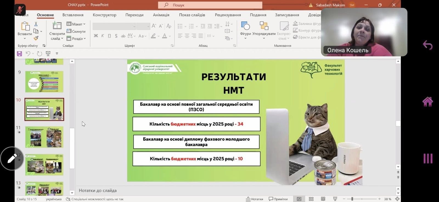Click the Cut scissors icon
Image resolution: width=439 pixels, height=202 pixels.
pos(36,24)
